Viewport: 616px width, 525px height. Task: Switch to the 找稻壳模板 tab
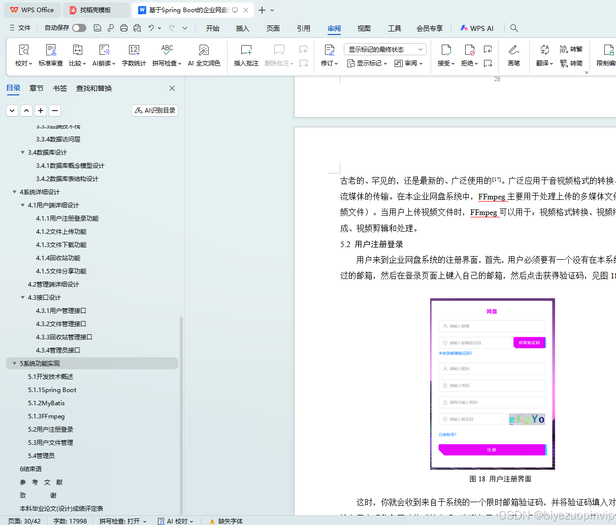pyautogui.click(x=96, y=10)
